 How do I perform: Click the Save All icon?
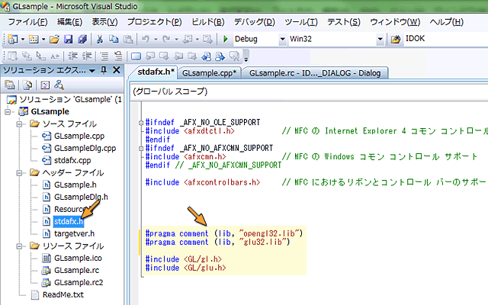click(82, 39)
